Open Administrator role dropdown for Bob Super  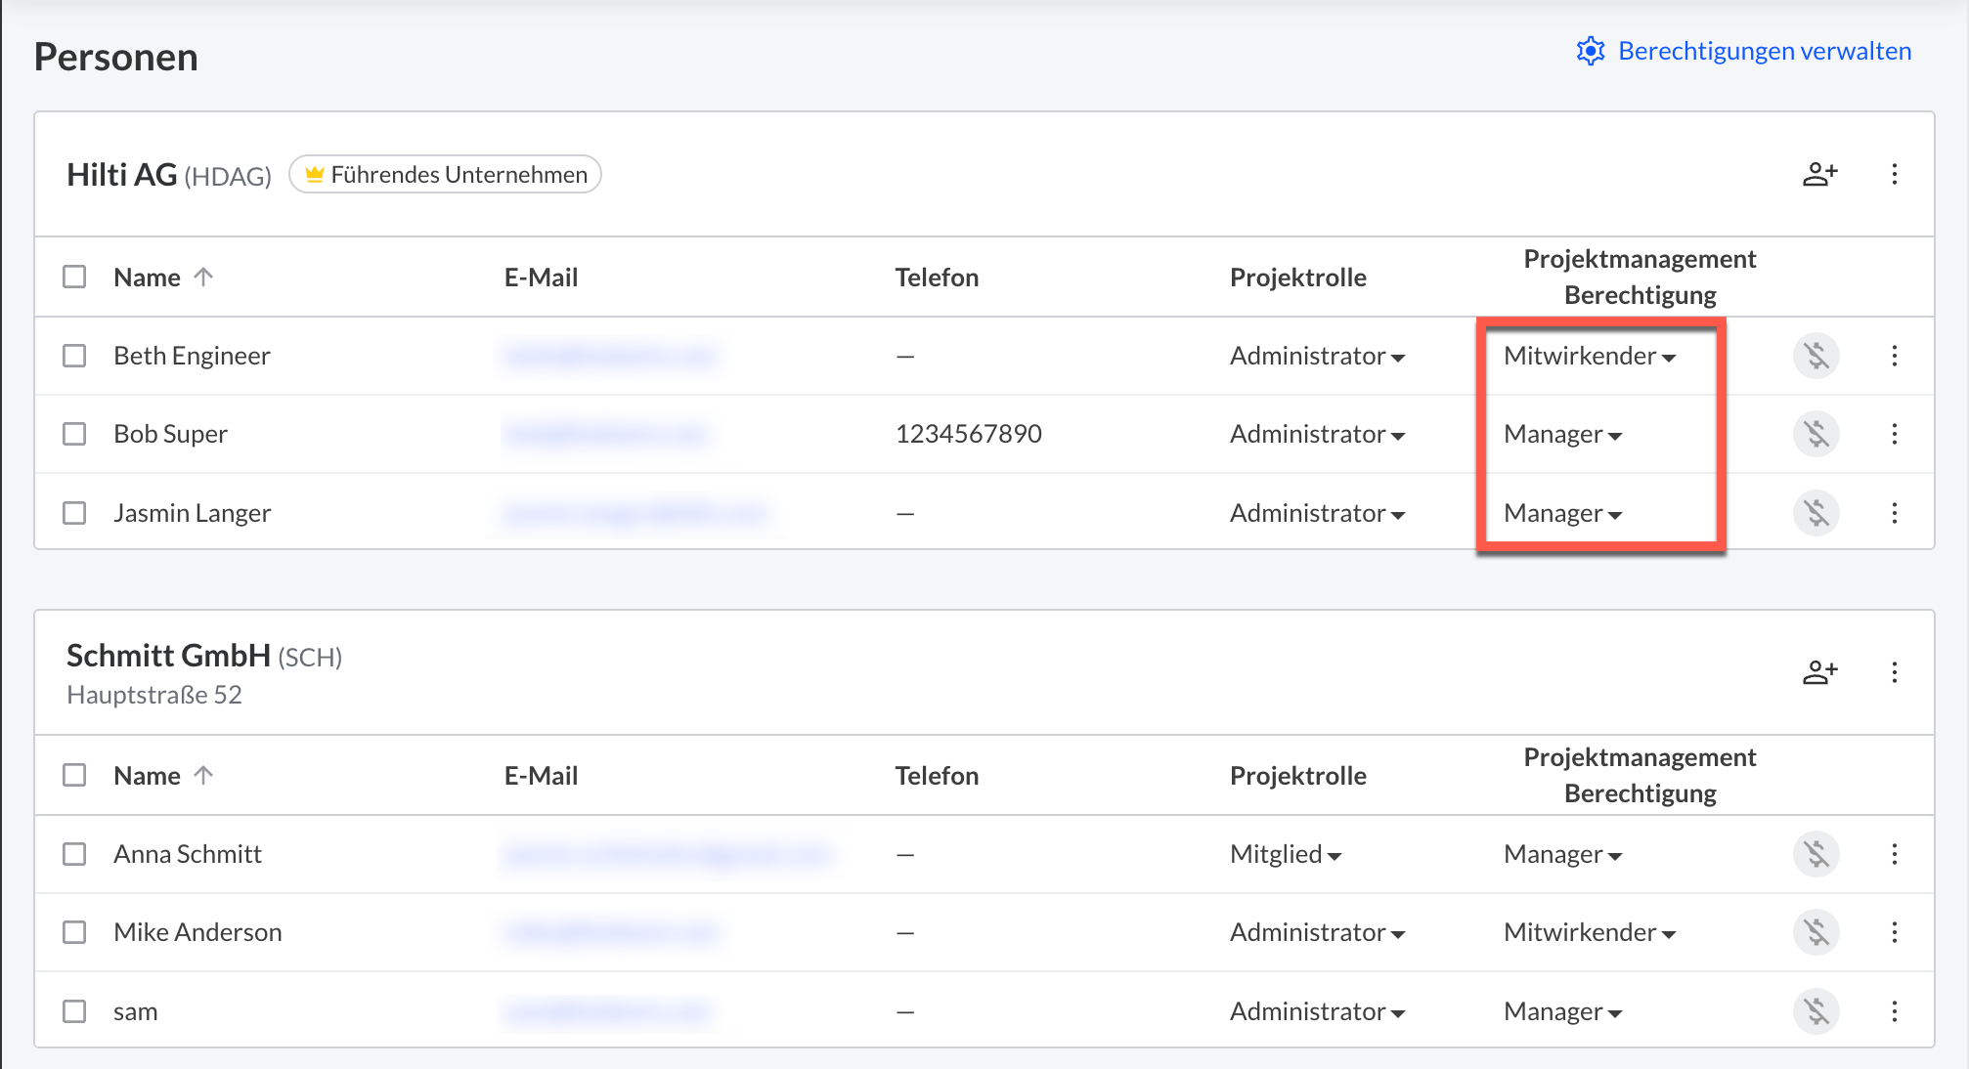1317,435
